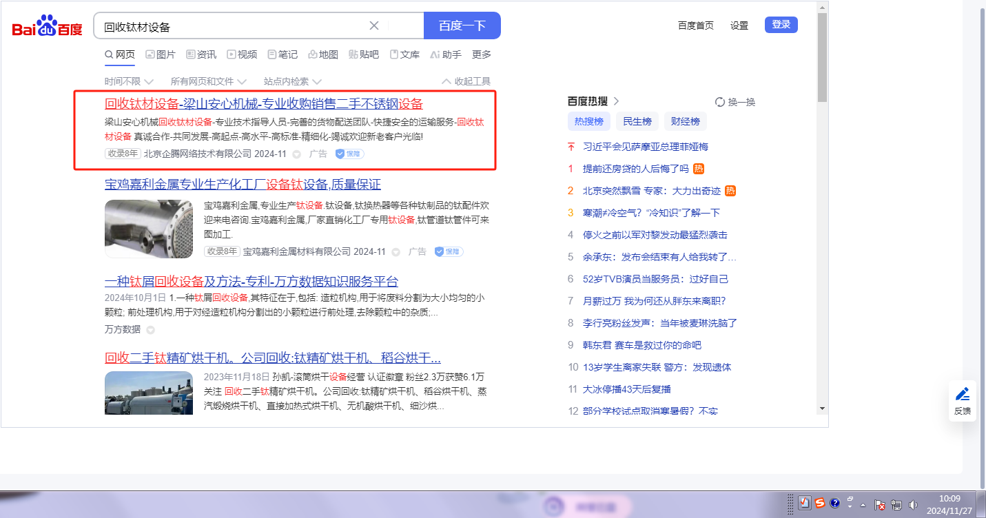This screenshot has width=986, height=518.
Task: Click the 保障 shield badge on first result
Action: coord(350,154)
